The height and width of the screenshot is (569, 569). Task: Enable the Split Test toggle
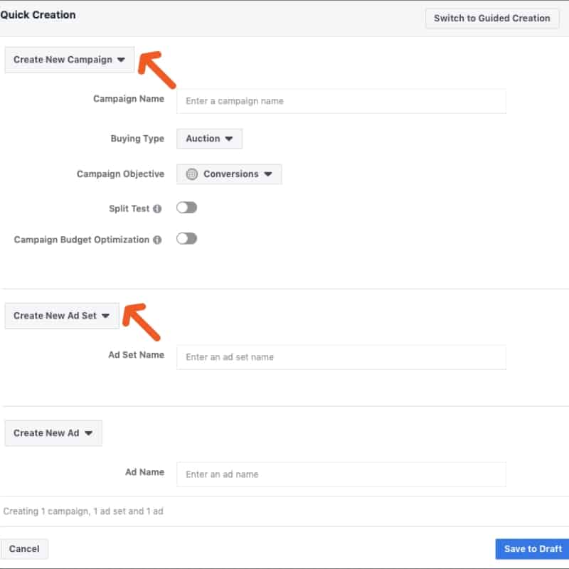[186, 208]
